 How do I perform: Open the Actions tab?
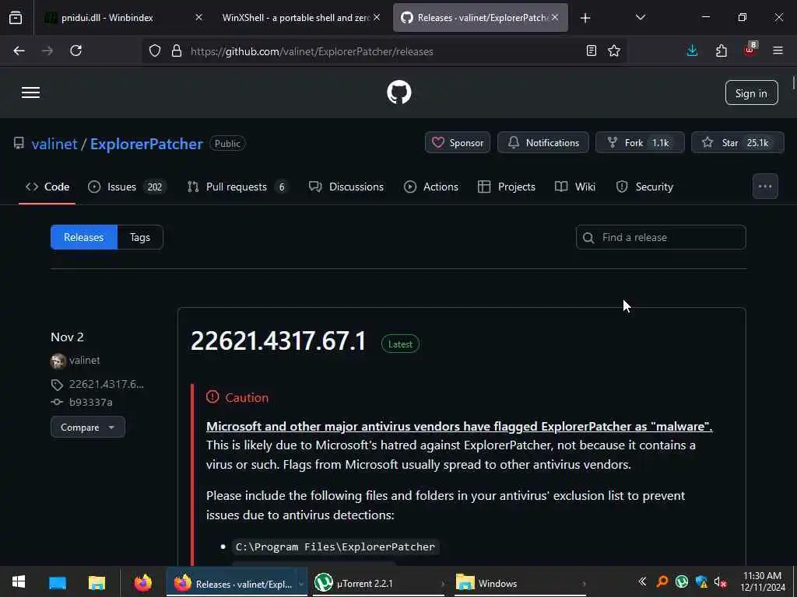pos(431,187)
